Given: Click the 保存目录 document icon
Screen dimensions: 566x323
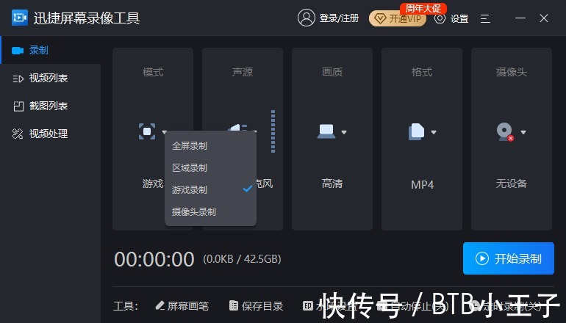Looking at the screenshot, I should [x=234, y=305].
